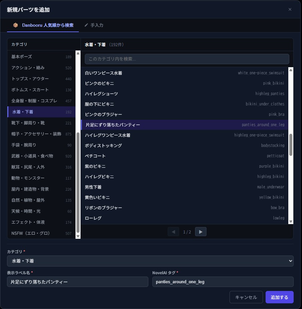Click results list scroll-up arrow

pyautogui.click(x=291, y=70)
